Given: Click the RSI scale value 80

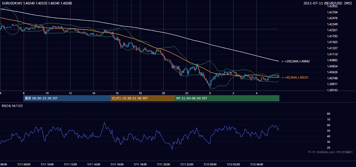Looking at the screenshot, I should point(328,114).
